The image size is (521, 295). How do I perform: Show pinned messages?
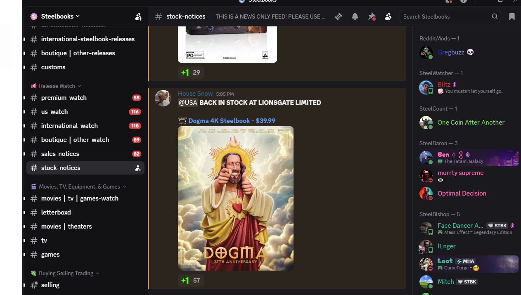372,17
